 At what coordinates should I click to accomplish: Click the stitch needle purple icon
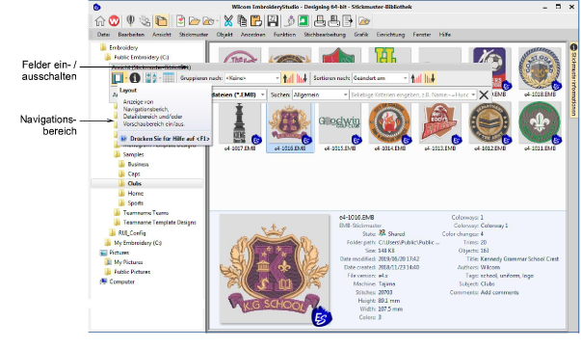(x=290, y=21)
